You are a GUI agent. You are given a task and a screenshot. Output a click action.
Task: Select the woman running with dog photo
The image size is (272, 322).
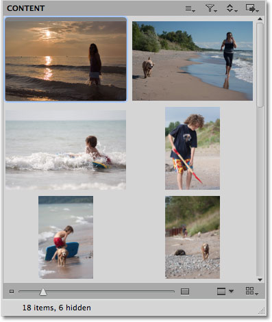[x=193, y=61]
